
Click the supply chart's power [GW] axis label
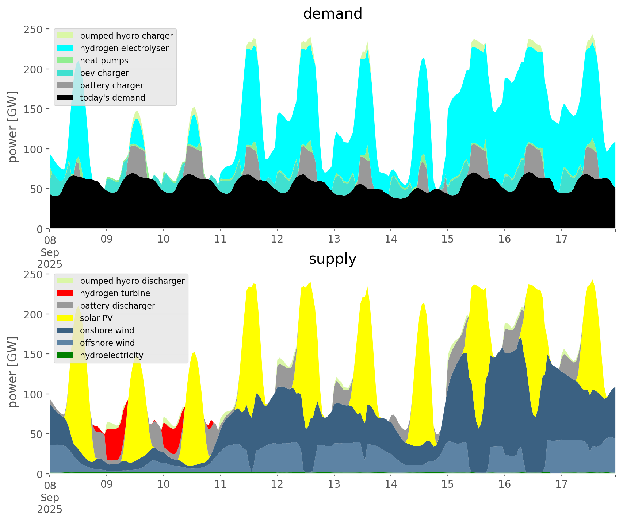(x=13, y=372)
